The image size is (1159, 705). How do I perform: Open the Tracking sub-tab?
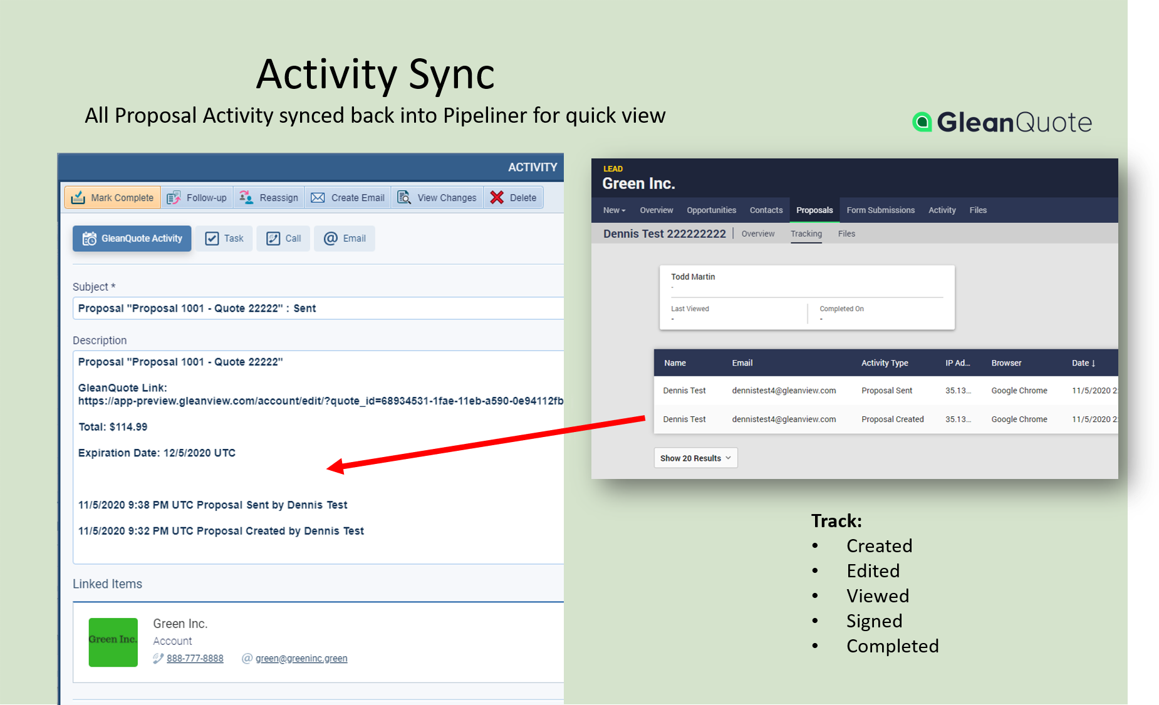pyautogui.click(x=806, y=234)
